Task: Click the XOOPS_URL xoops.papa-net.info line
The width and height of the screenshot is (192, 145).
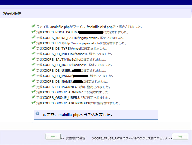Action: [x=81, y=43]
